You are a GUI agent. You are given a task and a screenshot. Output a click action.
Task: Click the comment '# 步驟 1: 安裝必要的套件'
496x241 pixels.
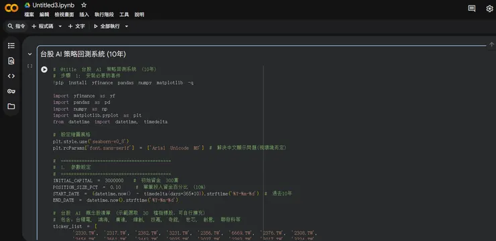tap(87, 76)
